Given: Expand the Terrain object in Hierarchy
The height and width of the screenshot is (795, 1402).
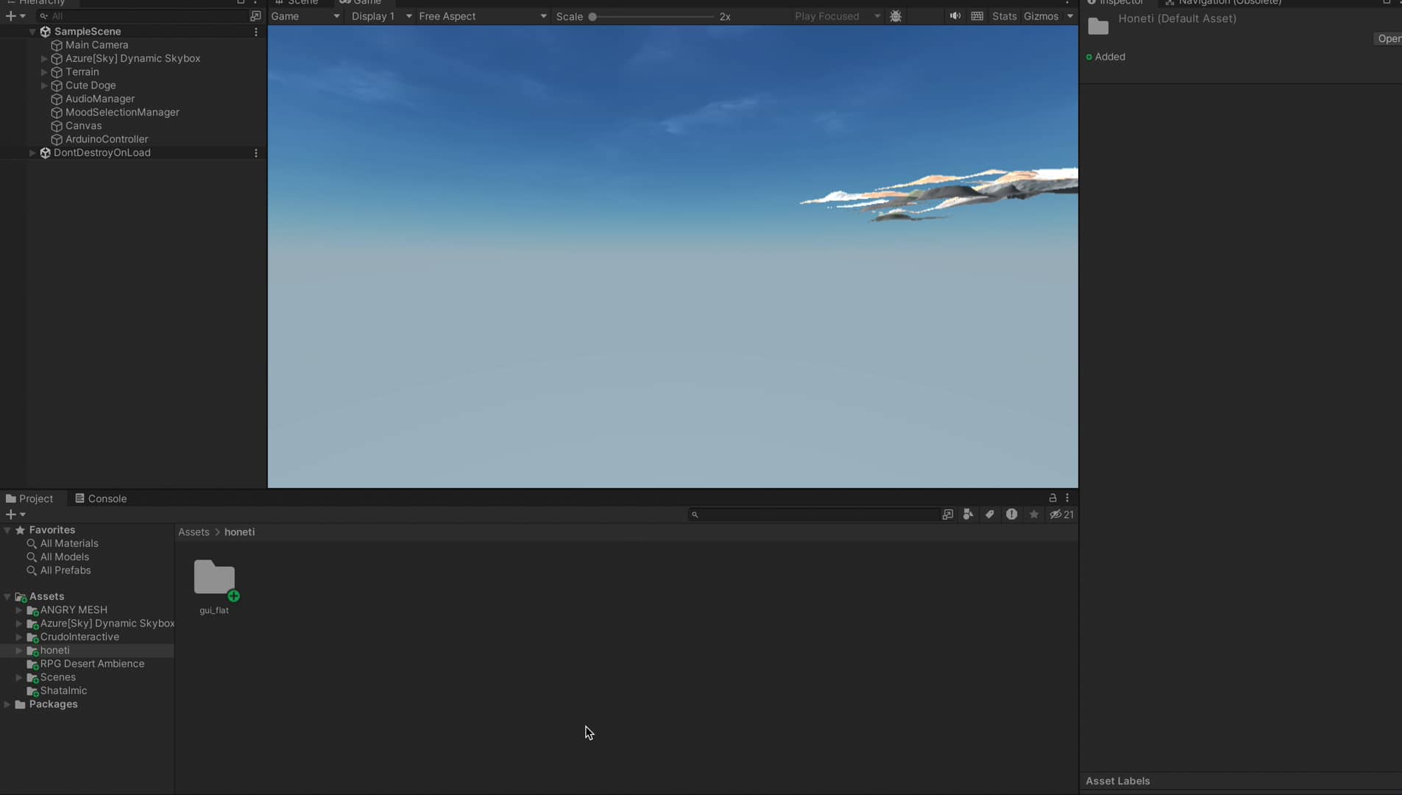Looking at the screenshot, I should pyautogui.click(x=44, y=71).
